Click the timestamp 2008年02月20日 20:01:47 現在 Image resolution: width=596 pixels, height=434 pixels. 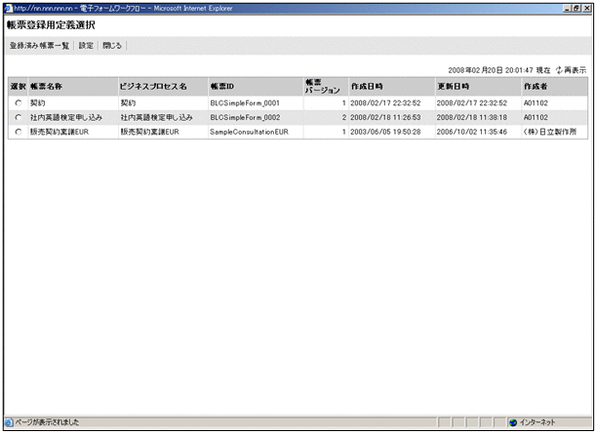click(x=499, y=70)
